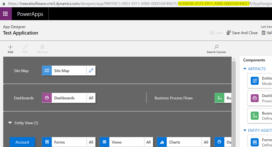
Task: Click the Charts tile label
Action: click(175, 142)
